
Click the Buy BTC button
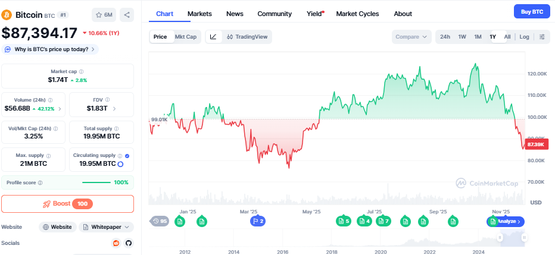pos(532,11)
